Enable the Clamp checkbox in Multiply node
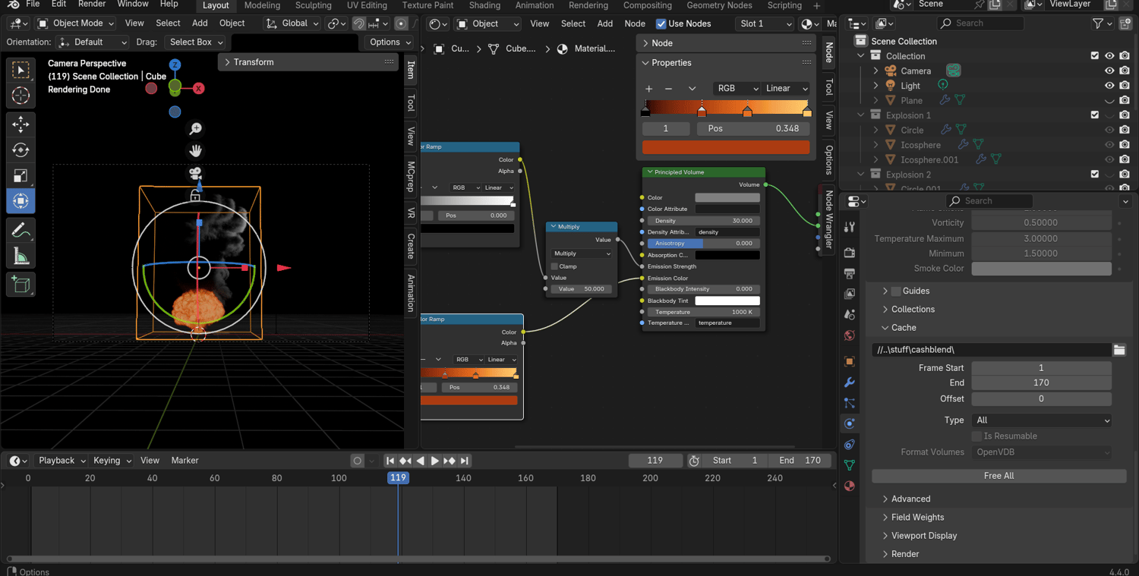1139x576 pixels. point(554,266)
